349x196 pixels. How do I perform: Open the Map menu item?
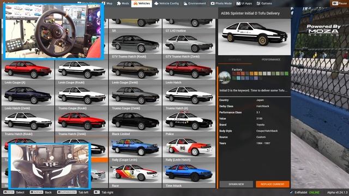[107, 3]
